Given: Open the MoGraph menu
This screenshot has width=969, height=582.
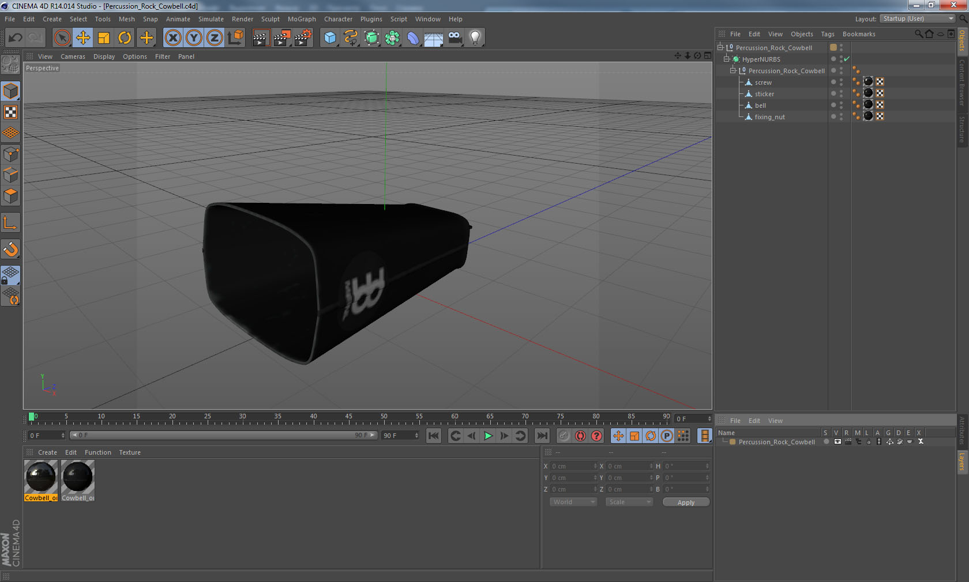Looking at the screenshot, I should pyautogui.click(x=302, y=19).
